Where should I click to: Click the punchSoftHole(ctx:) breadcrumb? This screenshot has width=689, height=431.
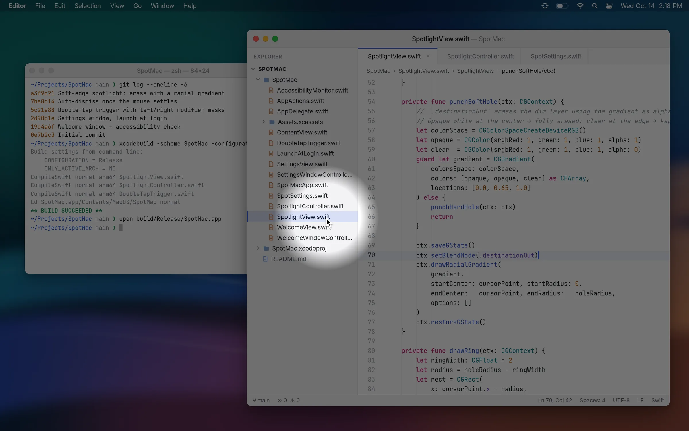coord(529,71)
